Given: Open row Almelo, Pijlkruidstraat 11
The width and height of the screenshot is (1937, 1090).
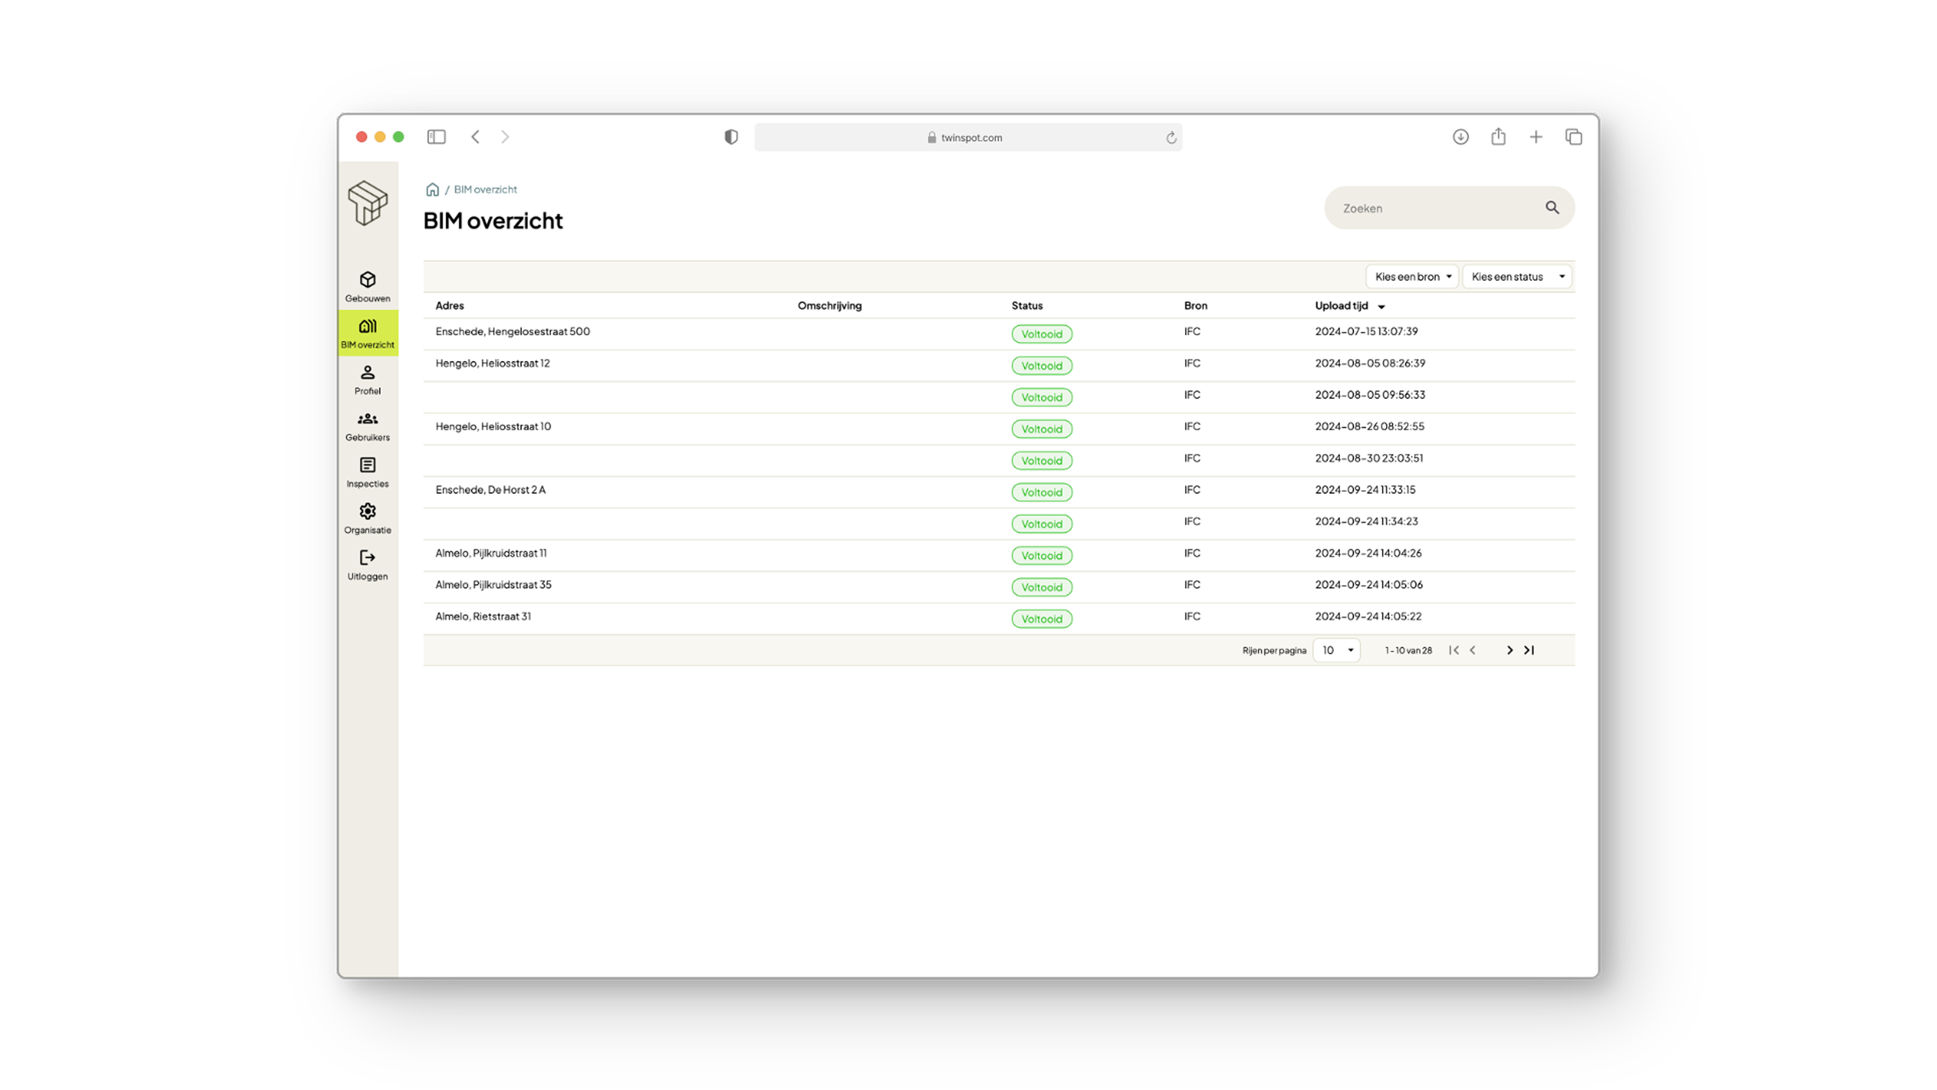Looking at the screenshot, I should point(999,555).
